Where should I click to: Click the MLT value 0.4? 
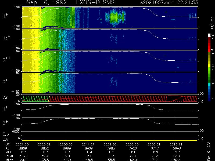tap(90, 152)
